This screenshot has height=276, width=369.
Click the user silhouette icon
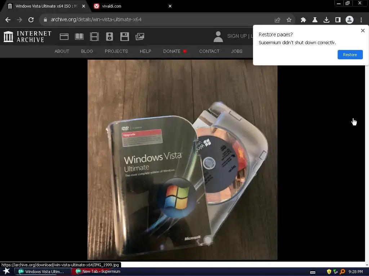218,37
